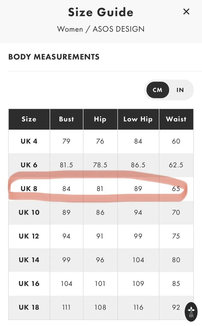Viewport: 202px width, 326px height.
Task: Select the UK 14 size row label
Action: pos(29,260)
